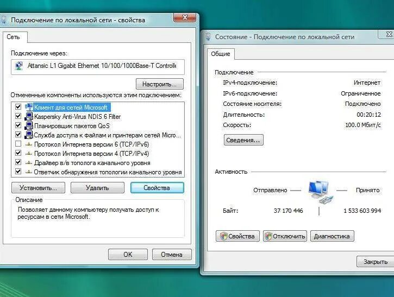The width and height of the screenshot is (394, 297).
Task: Click the Attansic L1 Gigabit Ethernet adapter field
Action: pos(98,67)
